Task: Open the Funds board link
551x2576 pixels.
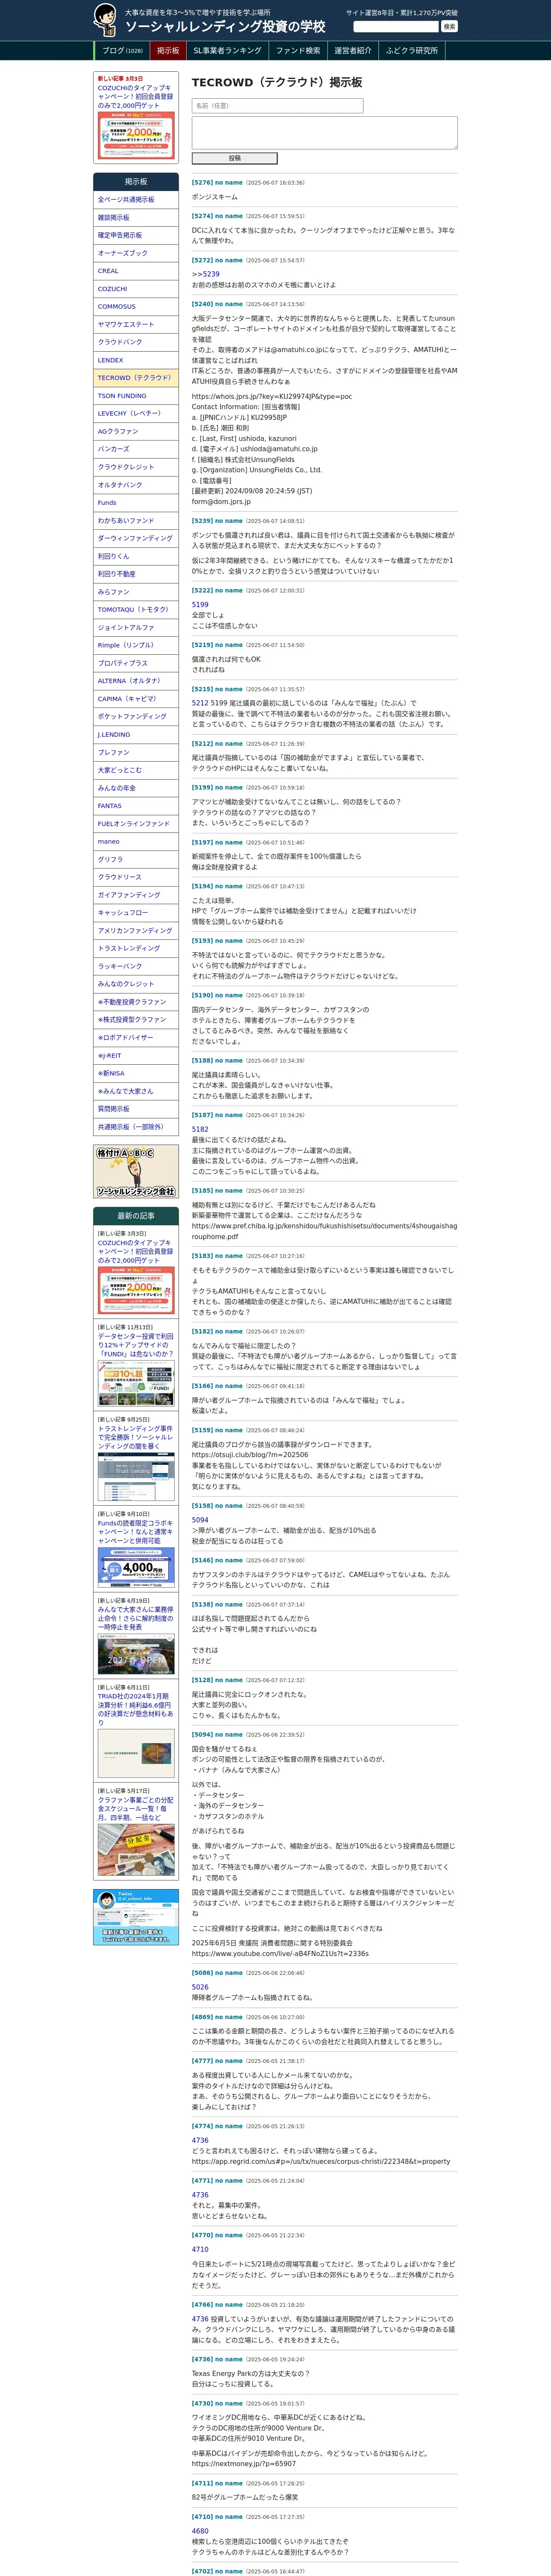Action: pos(136,503)
